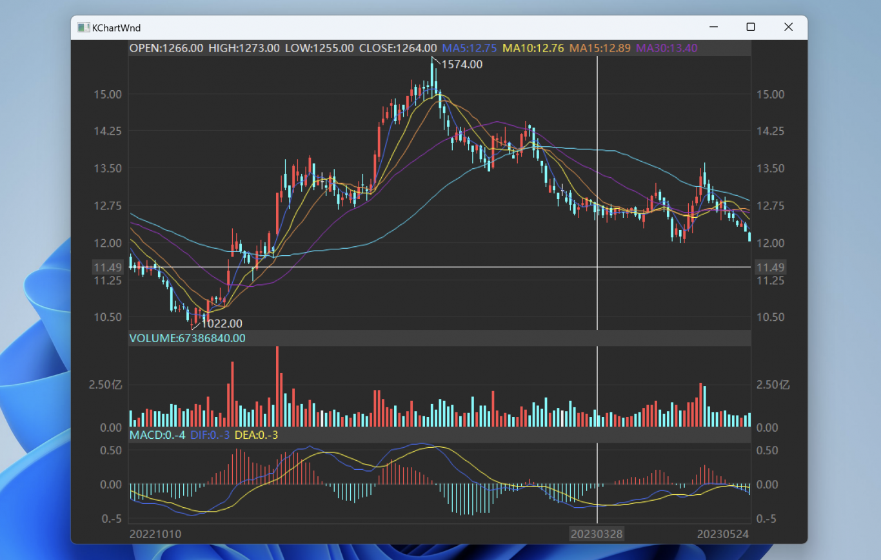Click the right axis 10.50 price label

click(771, 317)
